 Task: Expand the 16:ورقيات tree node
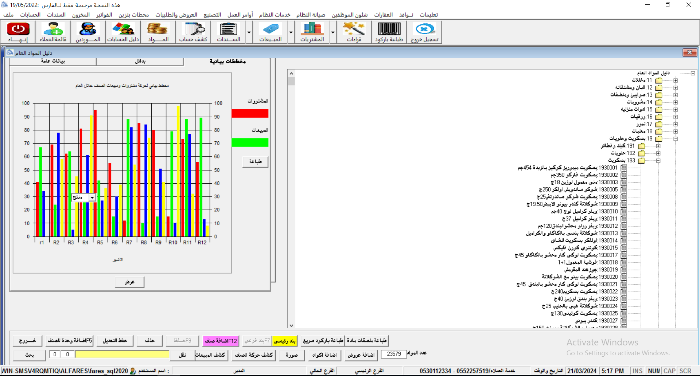point(676,117)
